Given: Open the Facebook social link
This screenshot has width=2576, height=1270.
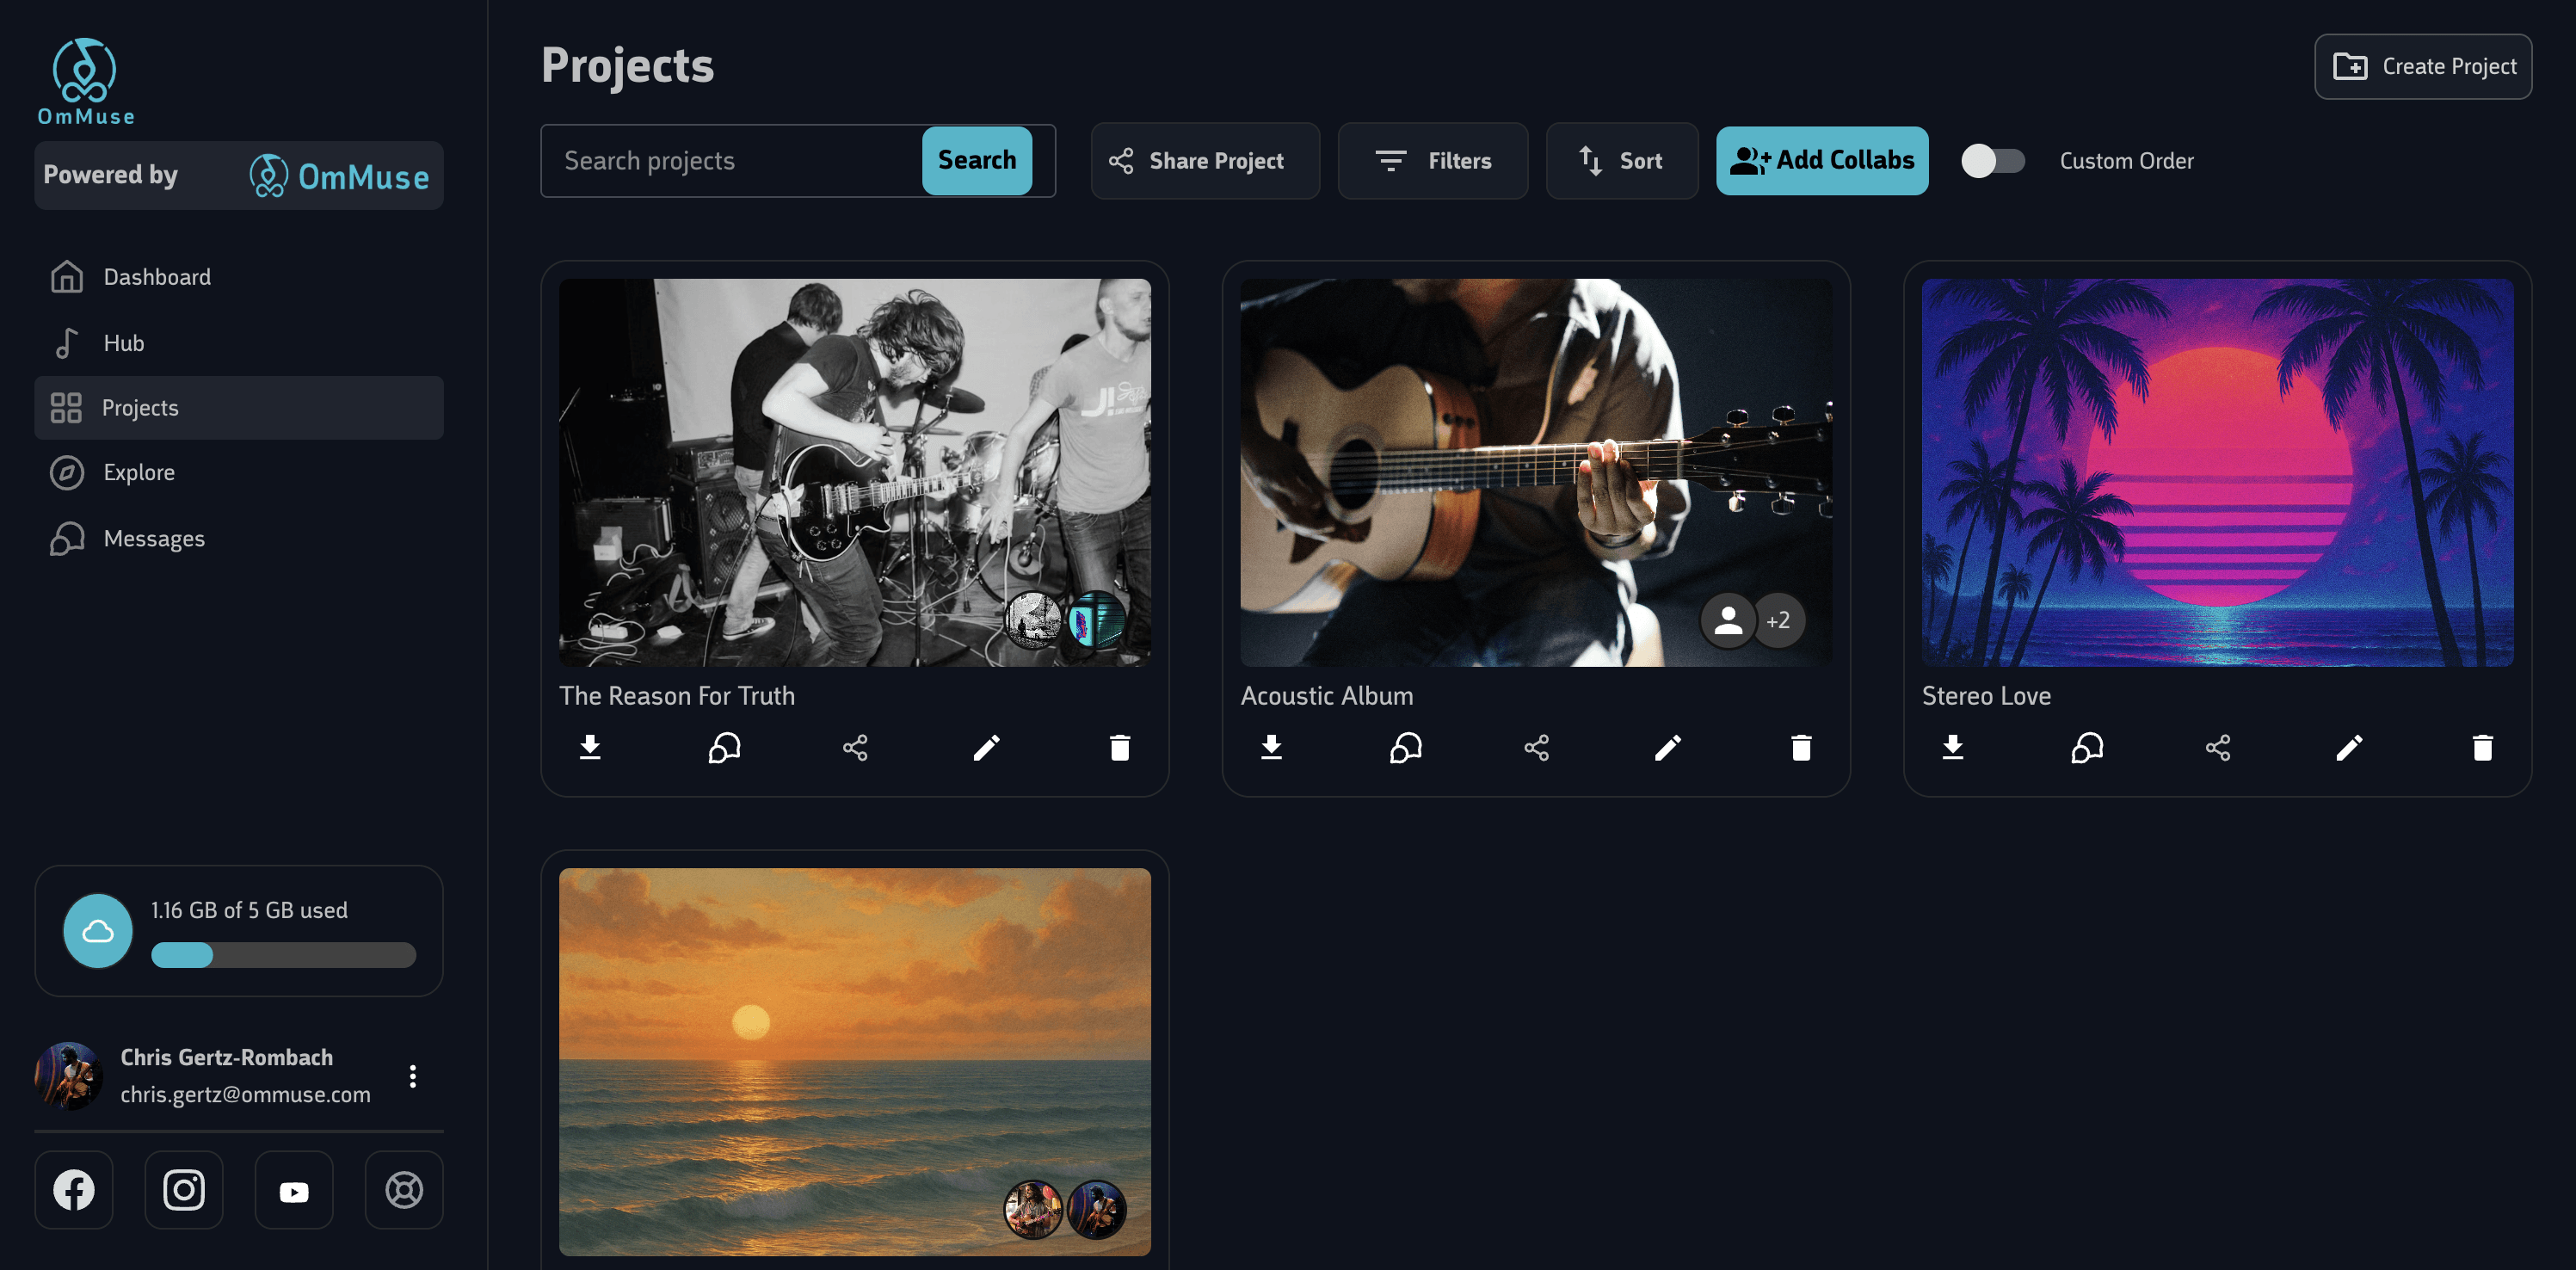Looking at the screenshot, I should pos(74,1189).
